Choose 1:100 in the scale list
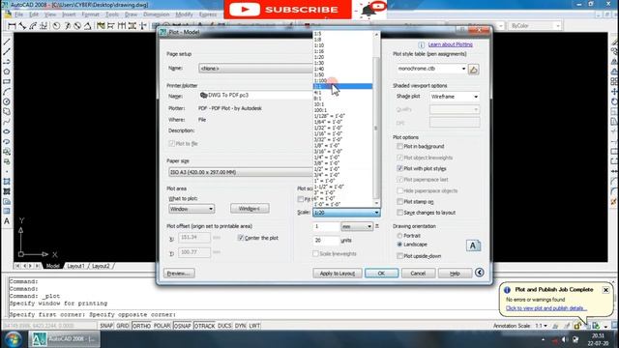The height and width of the screenshot is (348, 619). (342, 80)
